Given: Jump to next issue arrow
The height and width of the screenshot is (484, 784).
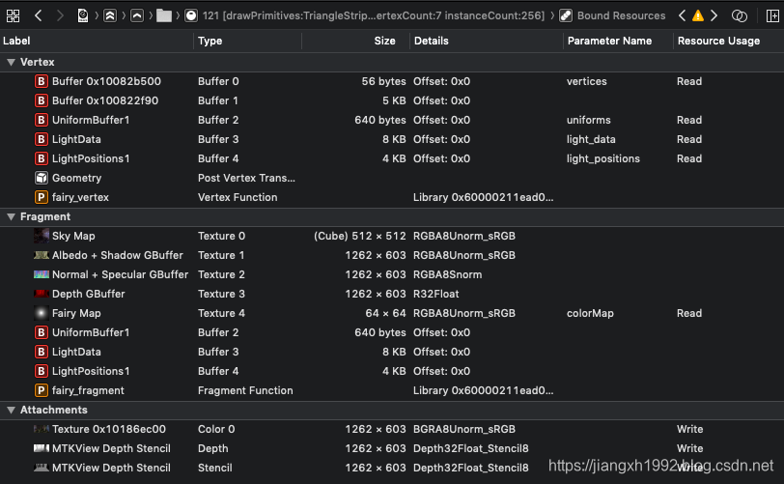Looking at the screenshot, I should [714, 15].
